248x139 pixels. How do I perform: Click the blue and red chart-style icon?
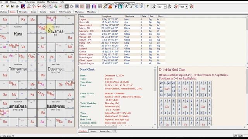[x=23, y=7]
